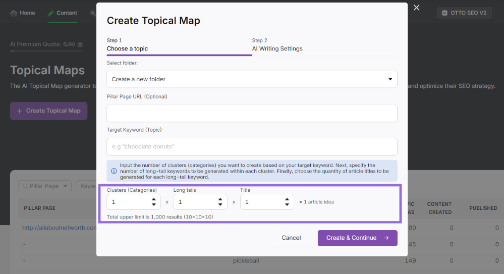504x274 pixels.
Task: Decrease the Clusters (Categories) value
Action: [x=154, y=204]
